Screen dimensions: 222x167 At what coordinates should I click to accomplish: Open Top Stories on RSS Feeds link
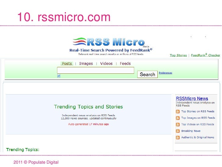click(198, 111)
